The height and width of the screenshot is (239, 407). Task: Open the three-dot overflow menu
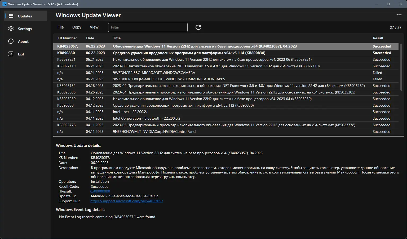pyautogui.click(x=399, y=15)
